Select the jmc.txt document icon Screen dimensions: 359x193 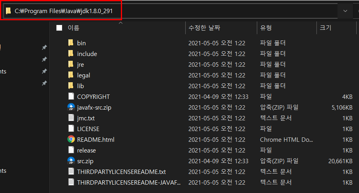[x=71, y=118]
